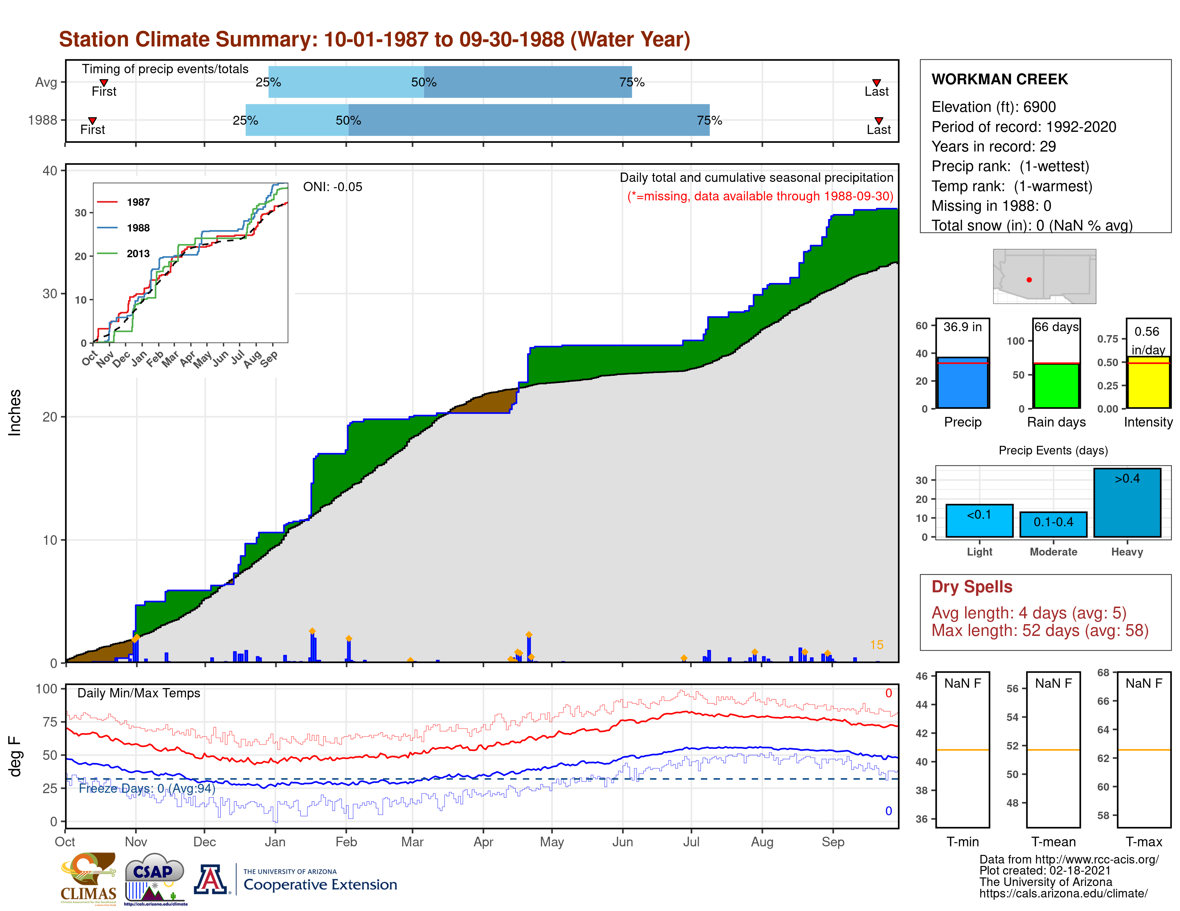Click the Heavy >0.4 events bar

(1127, 502)
